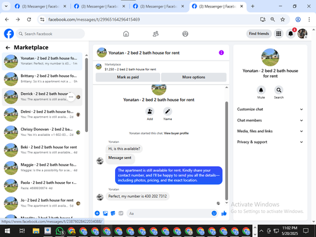The height and width of the screenshot is (237, 316).
Task: Open View buyer profile link
Action: coord(176,133)
